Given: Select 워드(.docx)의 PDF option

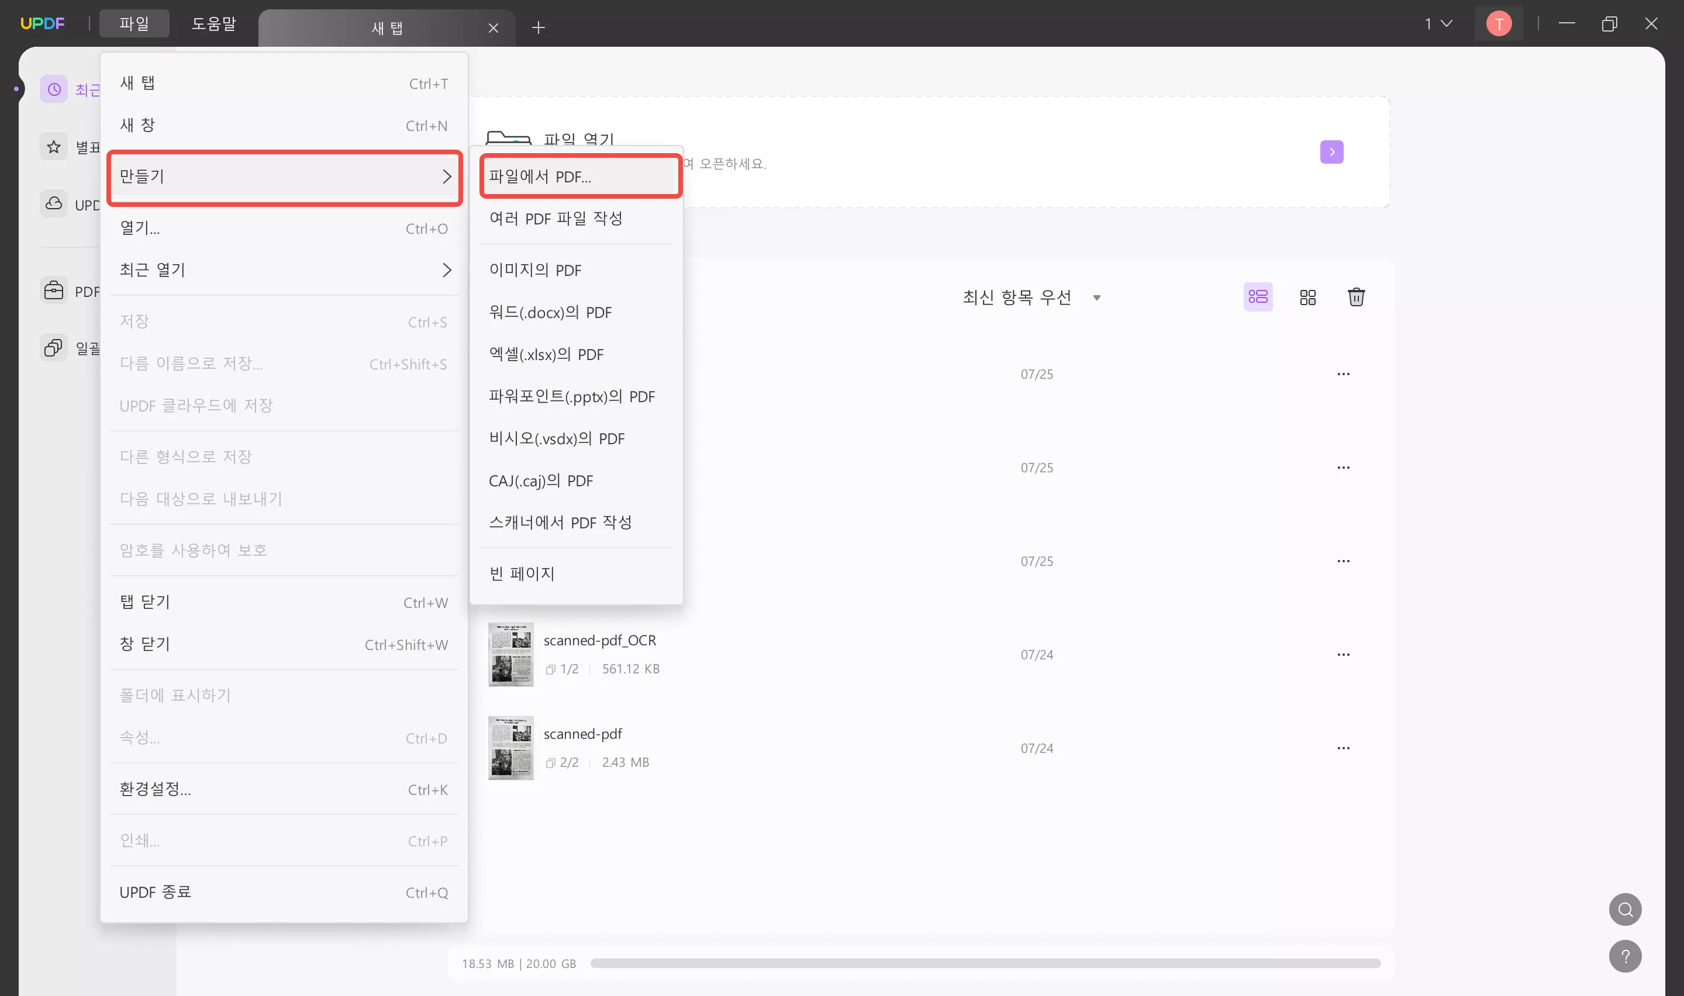Looking at the screenshot, I should coord(577,312).
